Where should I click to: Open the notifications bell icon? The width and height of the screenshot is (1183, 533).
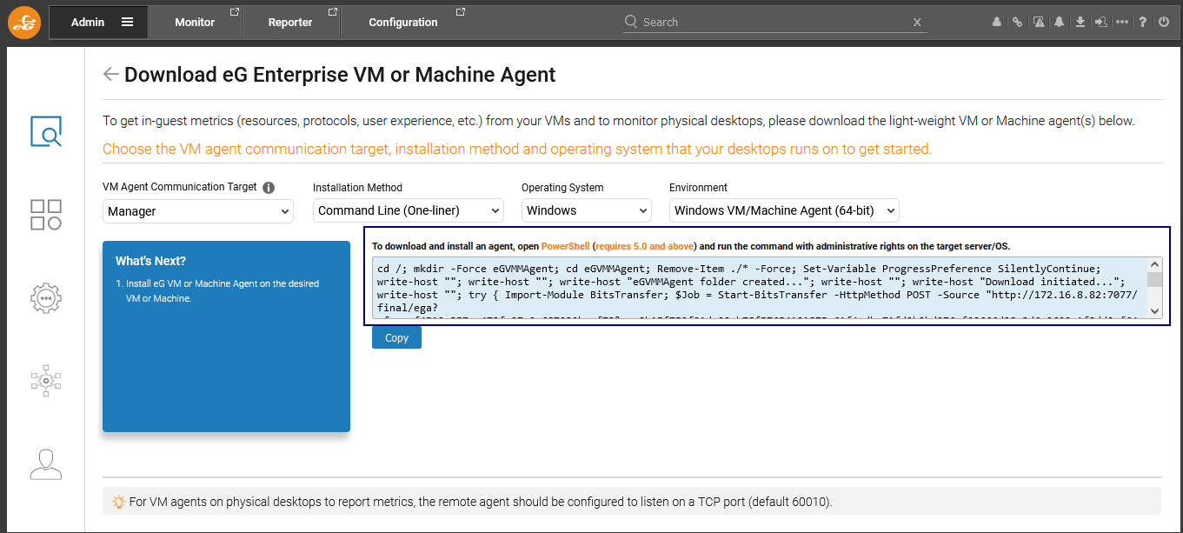point(1059,22)
